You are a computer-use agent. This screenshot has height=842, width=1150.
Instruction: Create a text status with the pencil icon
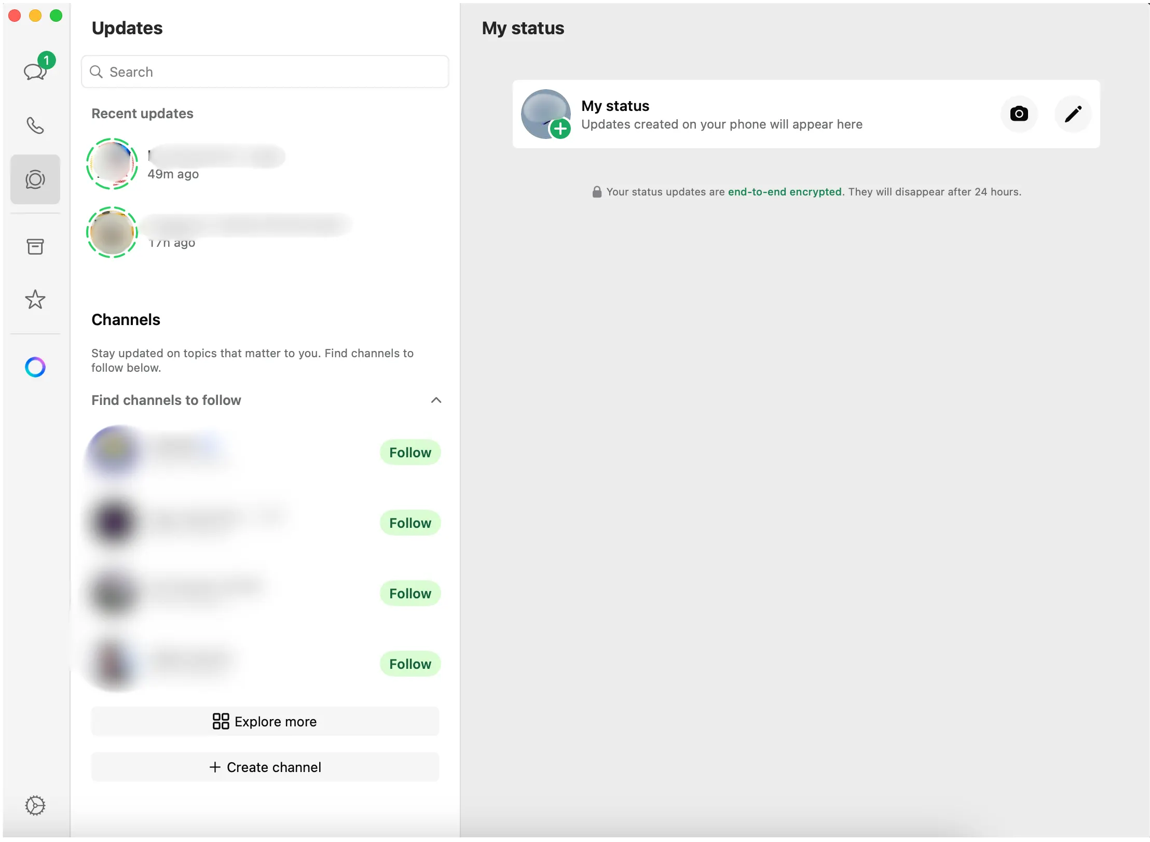[1072, 114]
